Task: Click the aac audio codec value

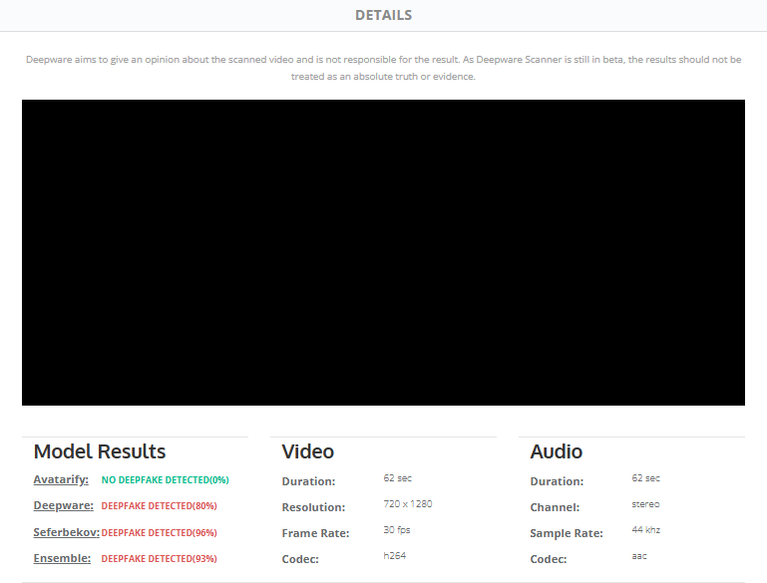Action: pos(639,555)
